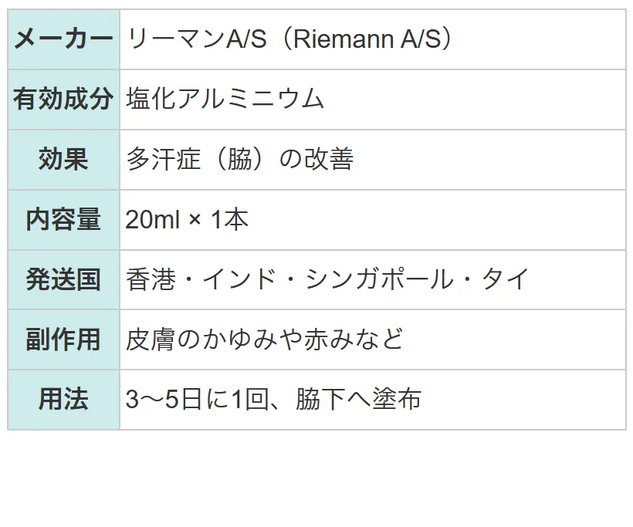The width and height of the screenshot is (633, 527).
Task: Click the 3〜5日に1回 usage text
Action: click(197, 400)
